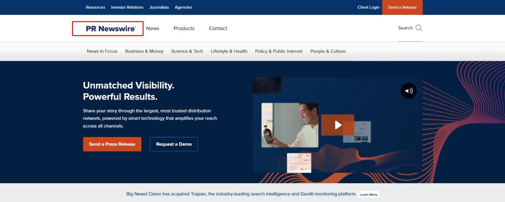Open People & Culture category
505x202 pixels.
tap(328, 51)
